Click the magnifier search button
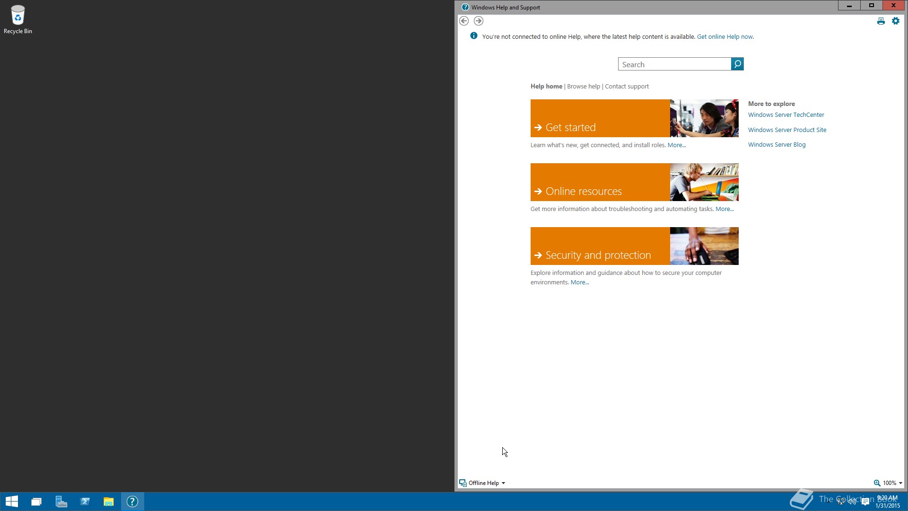The height and width of the screenshot is (511, 908). pos(737,64)
